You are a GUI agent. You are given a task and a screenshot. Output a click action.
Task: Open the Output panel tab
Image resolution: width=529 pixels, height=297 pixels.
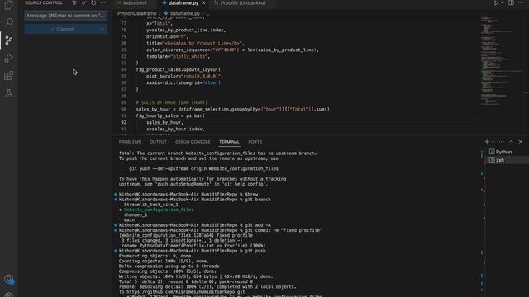[158, 142]
